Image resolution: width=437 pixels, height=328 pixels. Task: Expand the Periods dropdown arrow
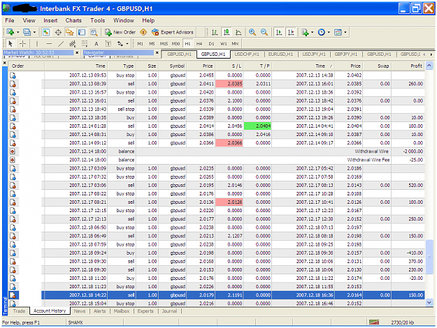329,32
